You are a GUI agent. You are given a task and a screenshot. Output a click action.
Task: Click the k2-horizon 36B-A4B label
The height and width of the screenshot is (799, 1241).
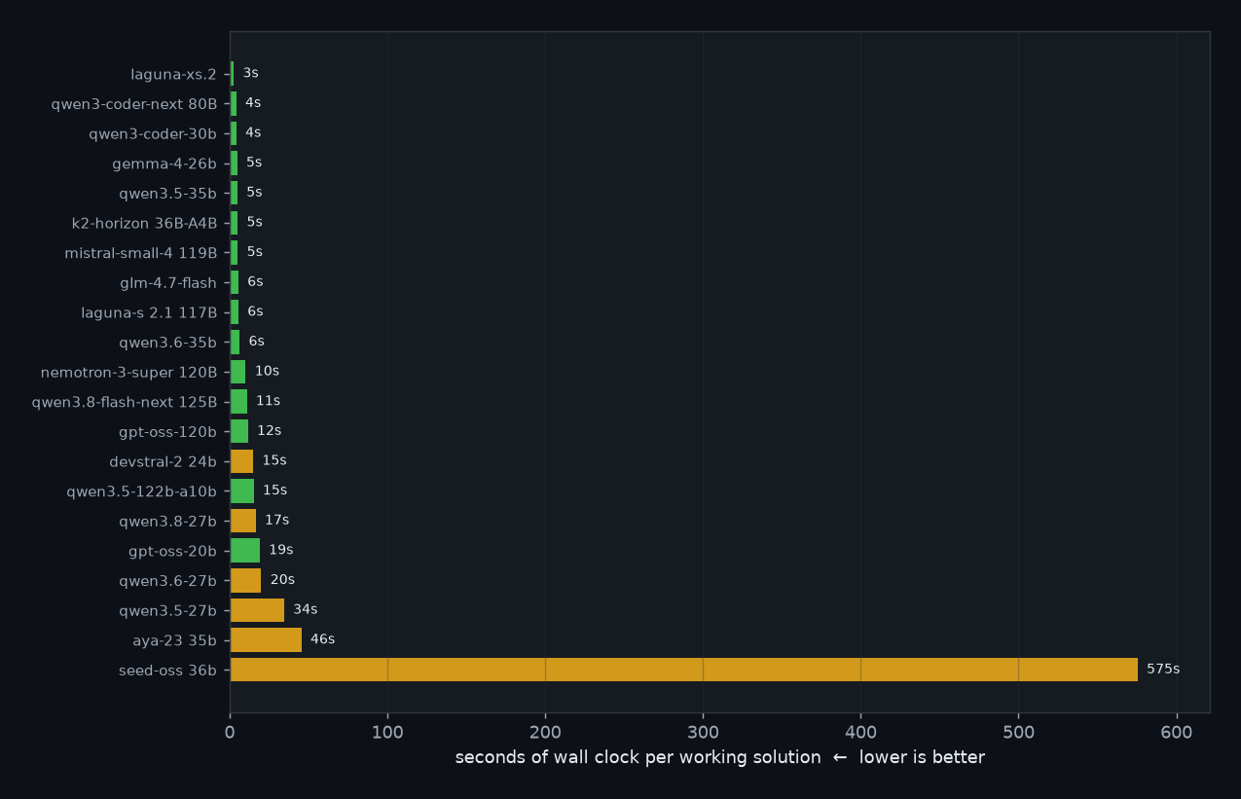pos(145,223)
